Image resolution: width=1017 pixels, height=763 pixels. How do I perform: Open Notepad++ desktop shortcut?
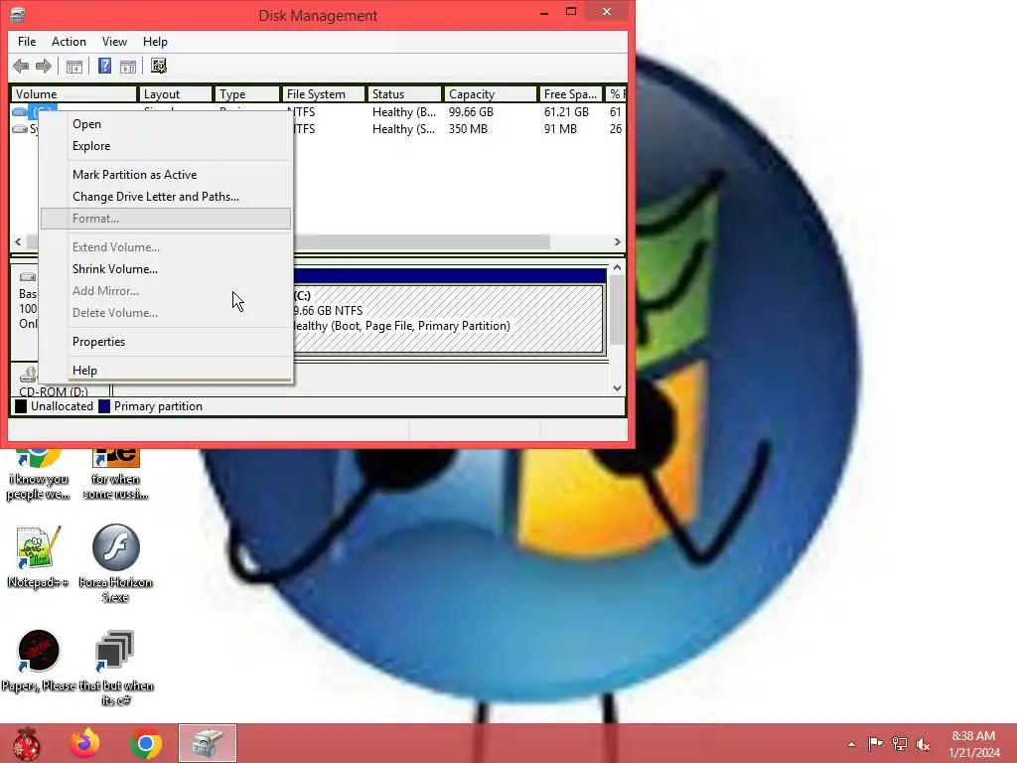point(38,558)
